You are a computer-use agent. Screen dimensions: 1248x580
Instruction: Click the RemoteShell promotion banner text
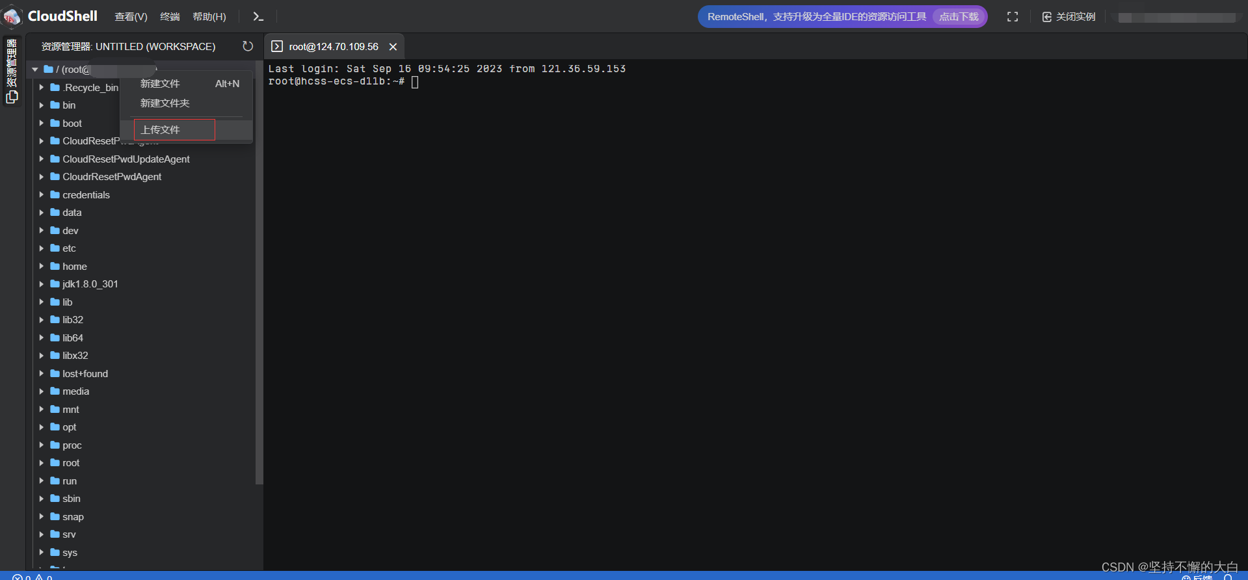pyautogui.click(x=817, y=17)
